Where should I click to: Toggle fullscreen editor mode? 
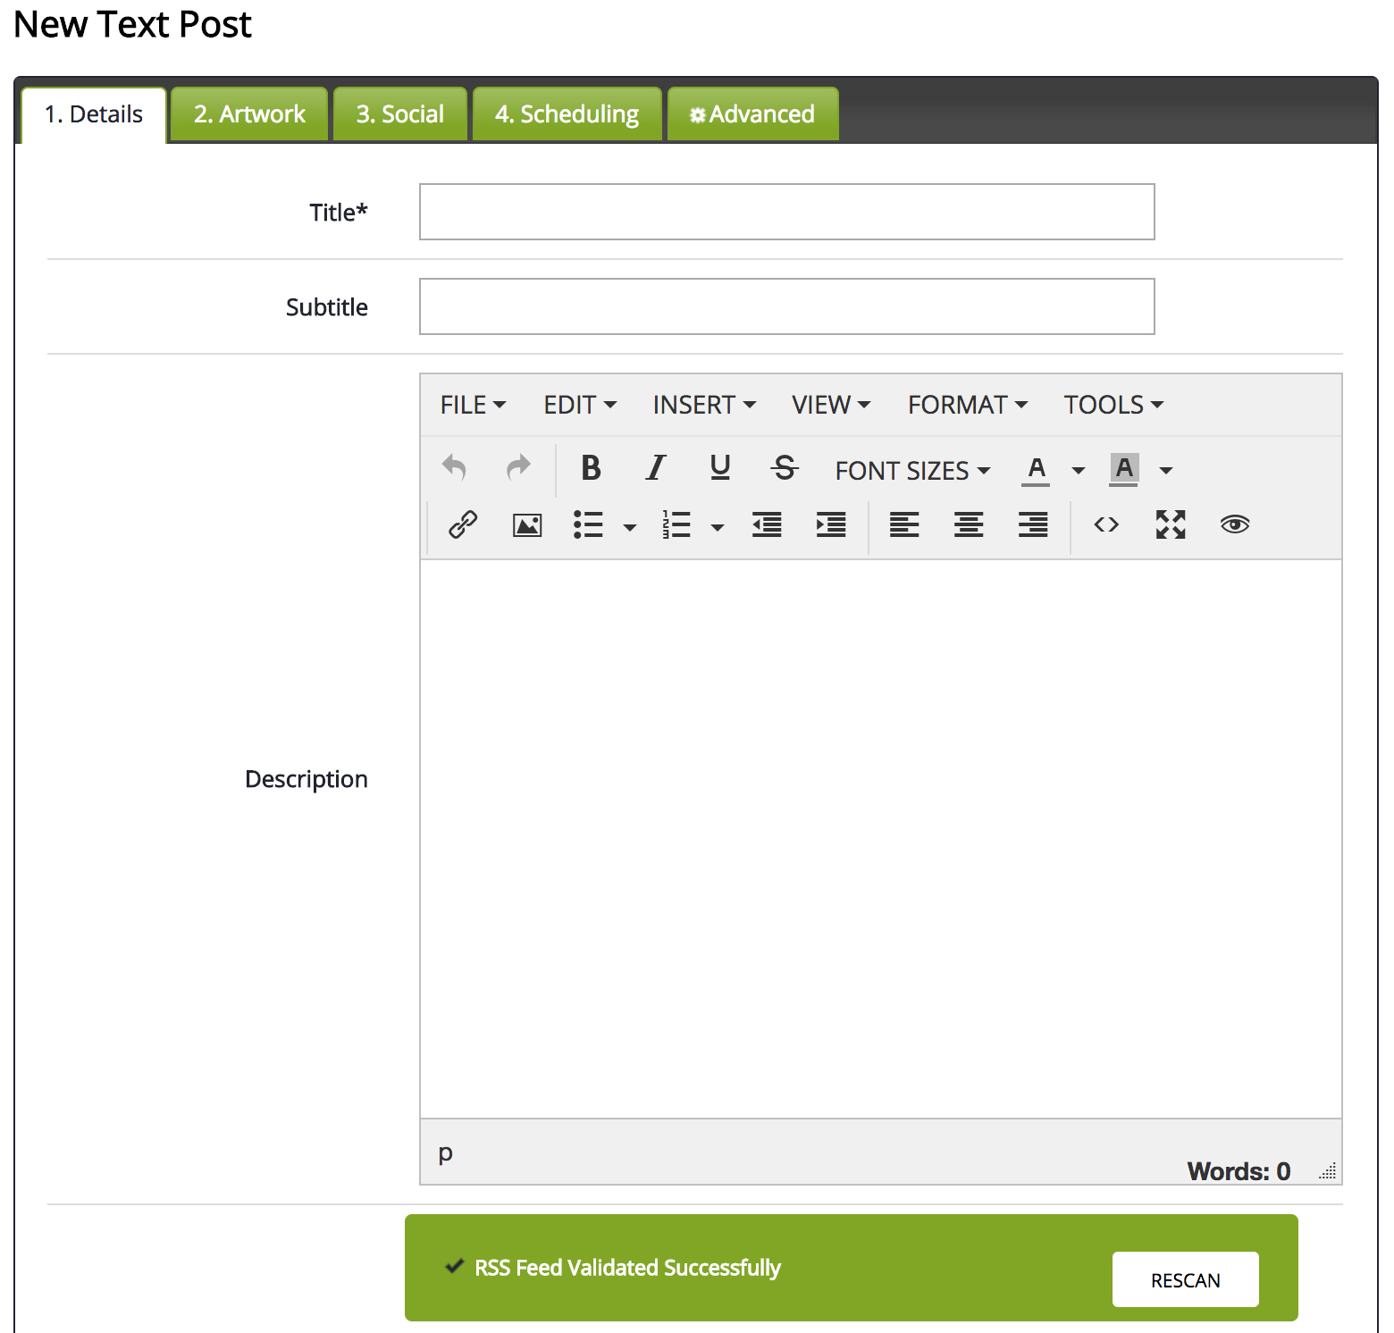pos(1171,524)
